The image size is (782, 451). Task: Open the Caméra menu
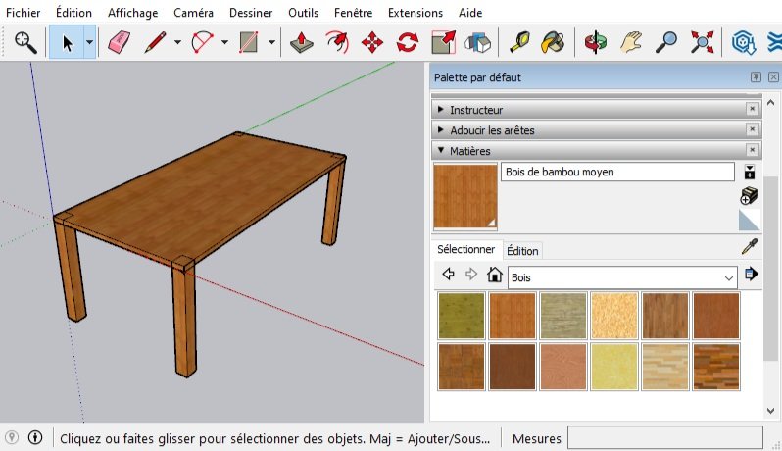(193, 13)
